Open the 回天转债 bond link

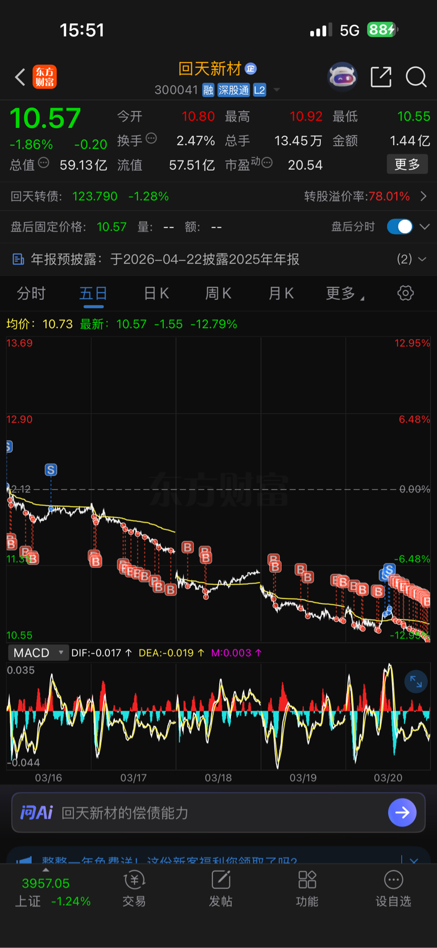(90, 196)
